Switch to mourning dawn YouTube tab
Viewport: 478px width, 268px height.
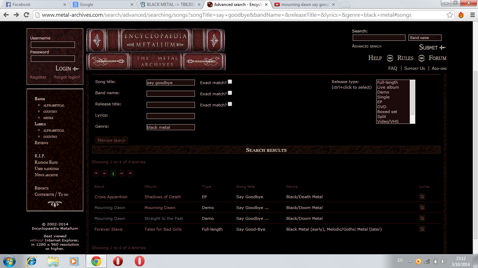click(304, 5)
